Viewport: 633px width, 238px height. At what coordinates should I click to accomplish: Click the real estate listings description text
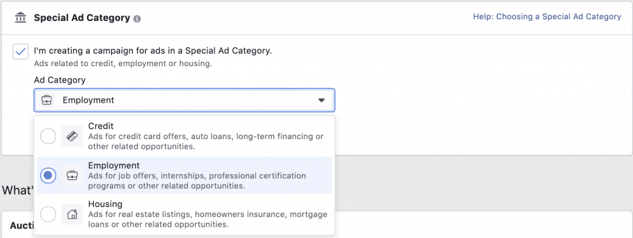(208, 219)
